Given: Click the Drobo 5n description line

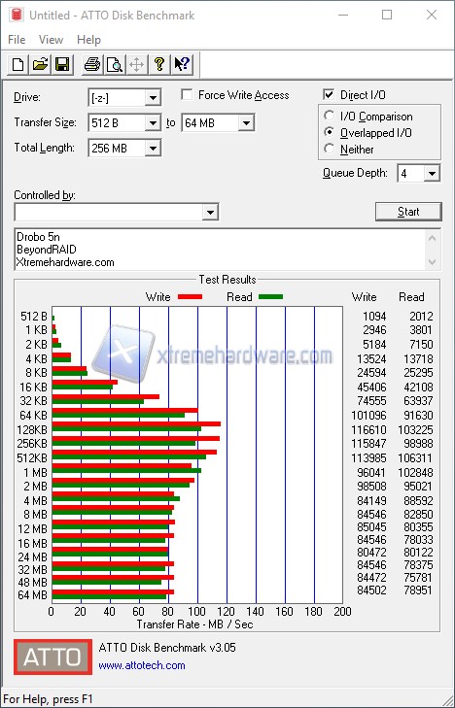Looking at the screenshot, I should tap(39, 237).
